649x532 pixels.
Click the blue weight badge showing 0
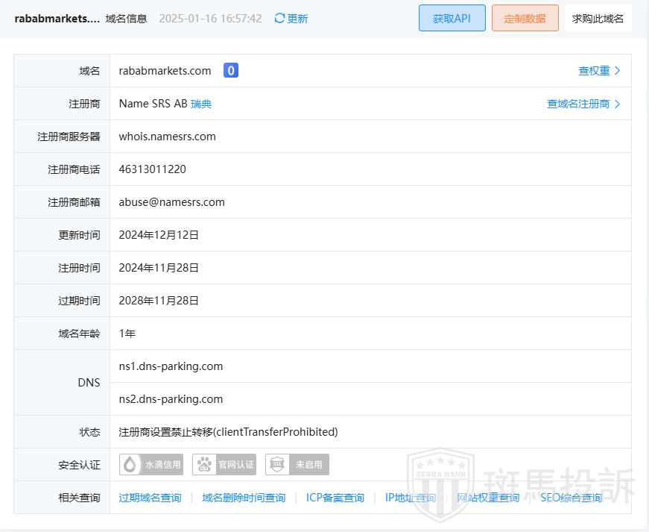tap(231, 71)
